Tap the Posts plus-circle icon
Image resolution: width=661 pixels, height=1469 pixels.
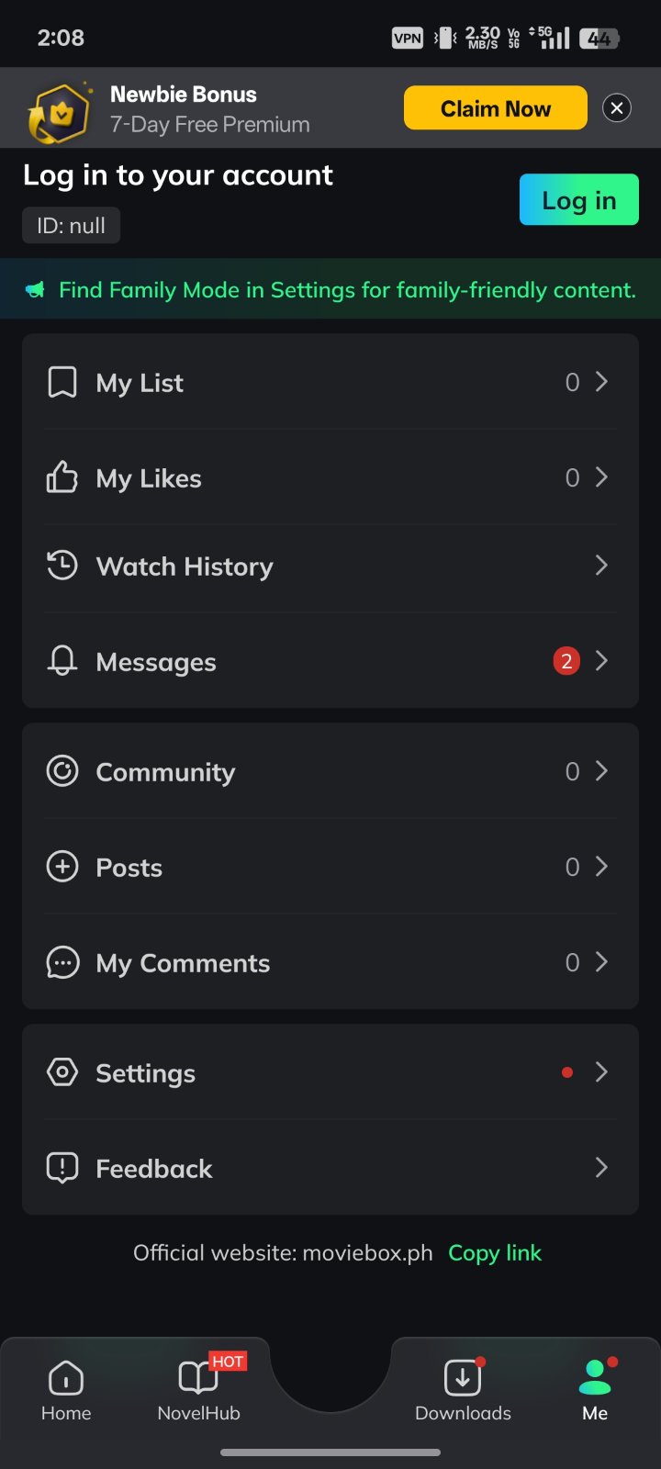(x=62, y=867)
